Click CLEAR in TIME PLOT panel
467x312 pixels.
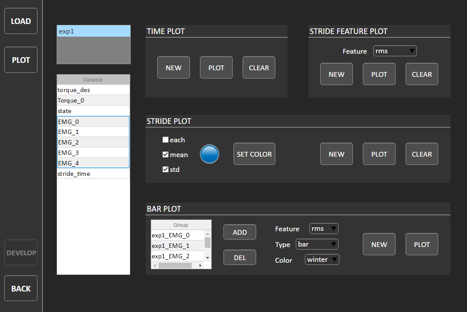pyautogui.click(x=259, y=68)
